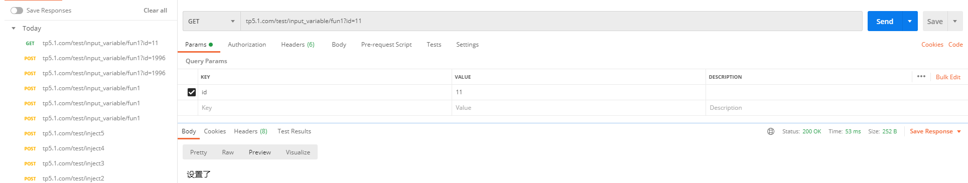Click the empty Key parameter field
Screen dimensions: 968x183
[325, 108]
